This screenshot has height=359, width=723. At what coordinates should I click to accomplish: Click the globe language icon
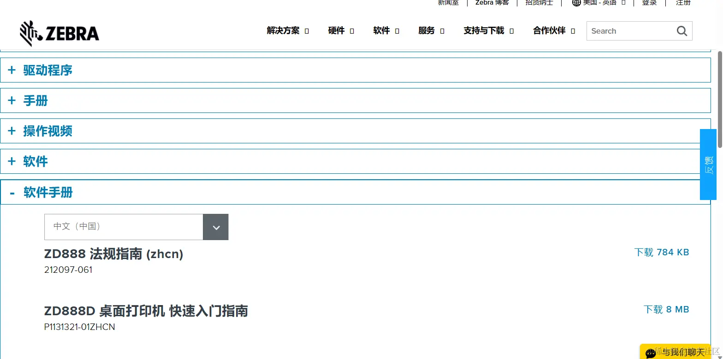pos(576,3)
